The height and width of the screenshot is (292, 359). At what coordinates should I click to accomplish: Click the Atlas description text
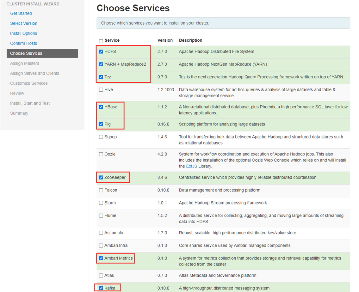(218, 275)
